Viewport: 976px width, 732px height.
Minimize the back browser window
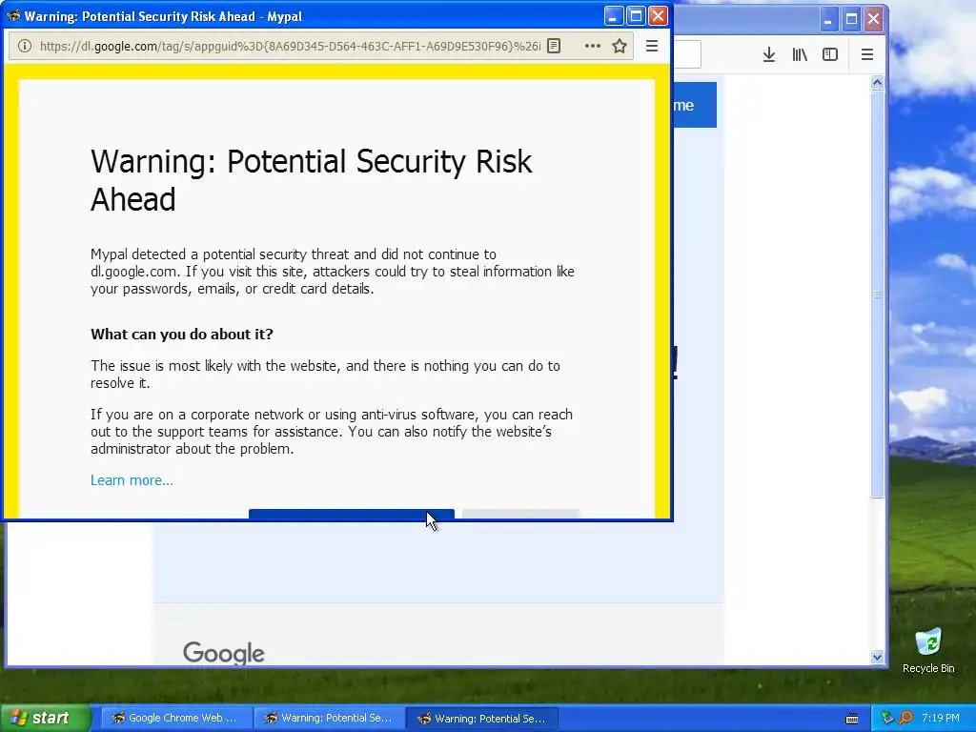click(x=828, y=20)
